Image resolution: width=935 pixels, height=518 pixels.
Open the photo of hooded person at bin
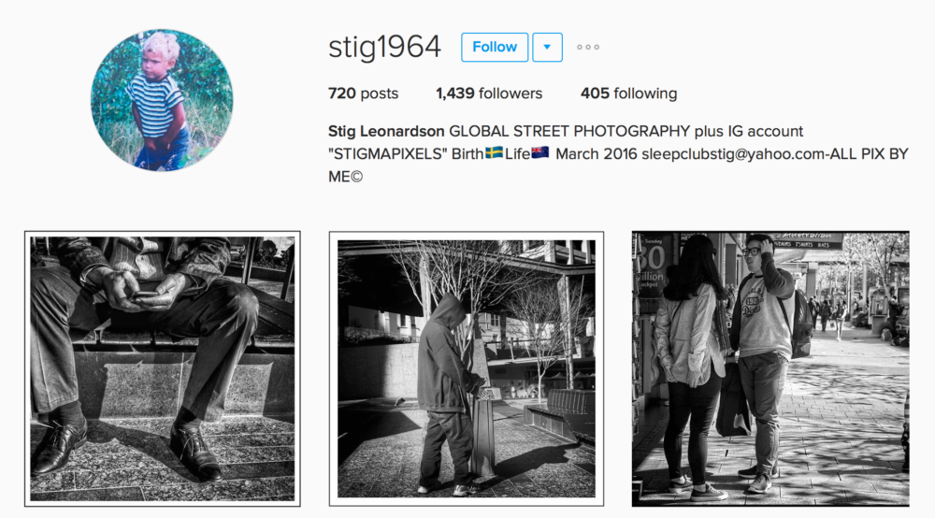point(467,369)
